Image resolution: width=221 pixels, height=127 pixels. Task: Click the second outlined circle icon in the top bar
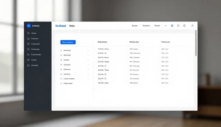coord(184,26)
